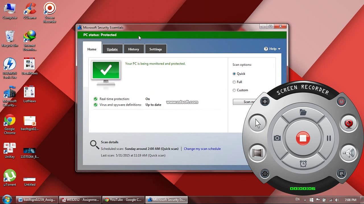Open the volume speaker tray icon
Screen dimensions: 364x204
(x=337, y=200)
